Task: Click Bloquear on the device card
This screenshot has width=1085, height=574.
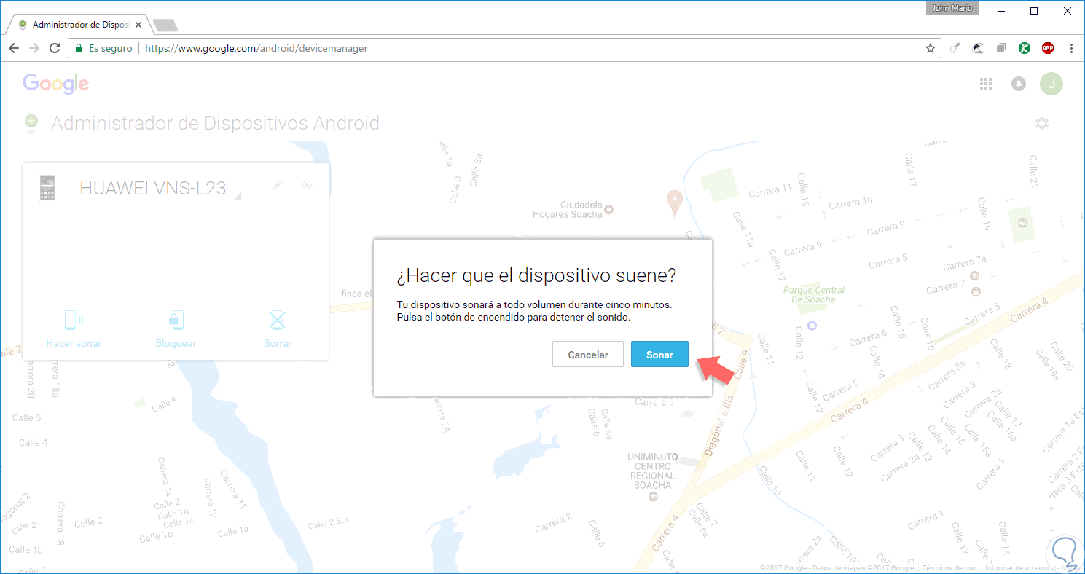Action: pos(176,329)
